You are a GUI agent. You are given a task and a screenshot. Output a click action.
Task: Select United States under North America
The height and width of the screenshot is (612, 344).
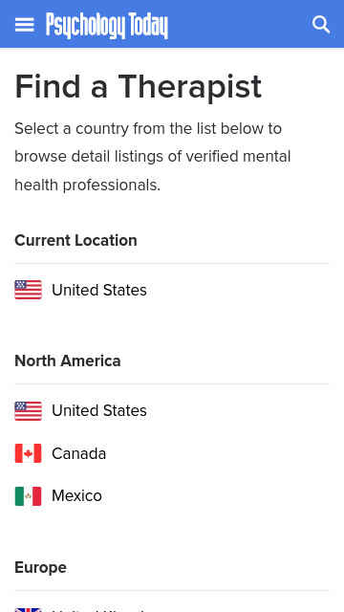tap(99, 410)
